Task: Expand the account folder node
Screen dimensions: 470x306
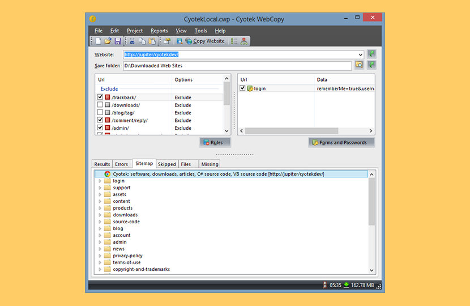Action: coord(100,235)
